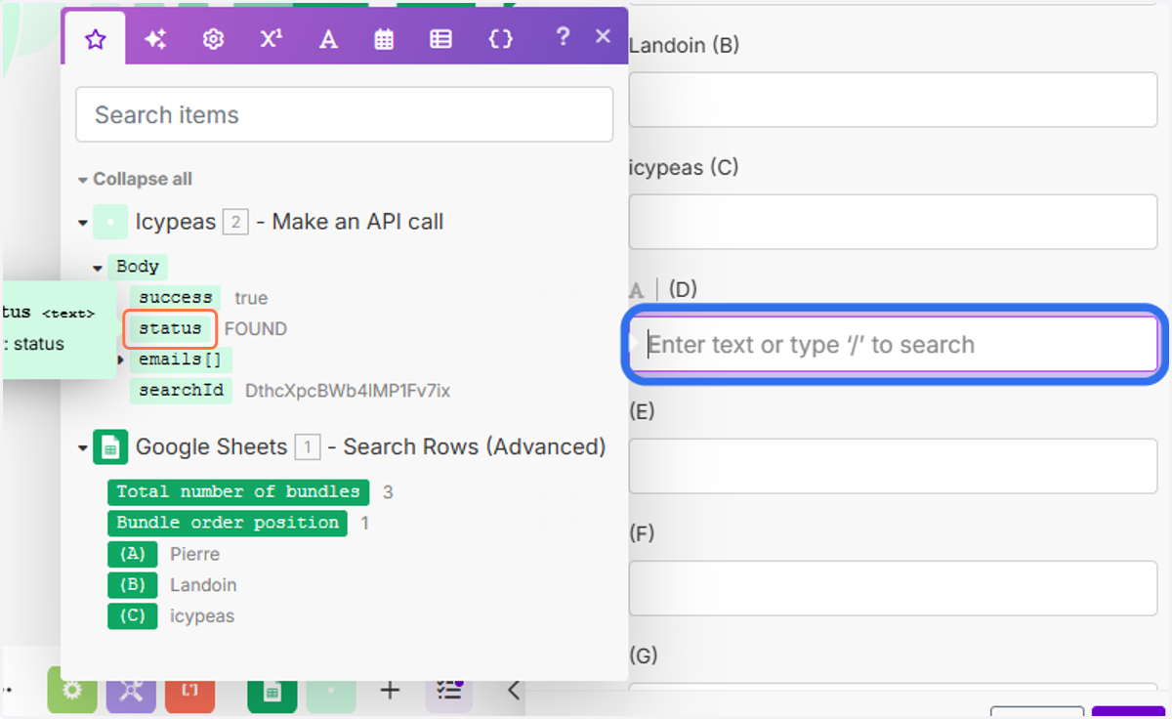This screenshot has height=719, width=1172.
Task: Open the starred favorites tab
Action: (95, 39)
